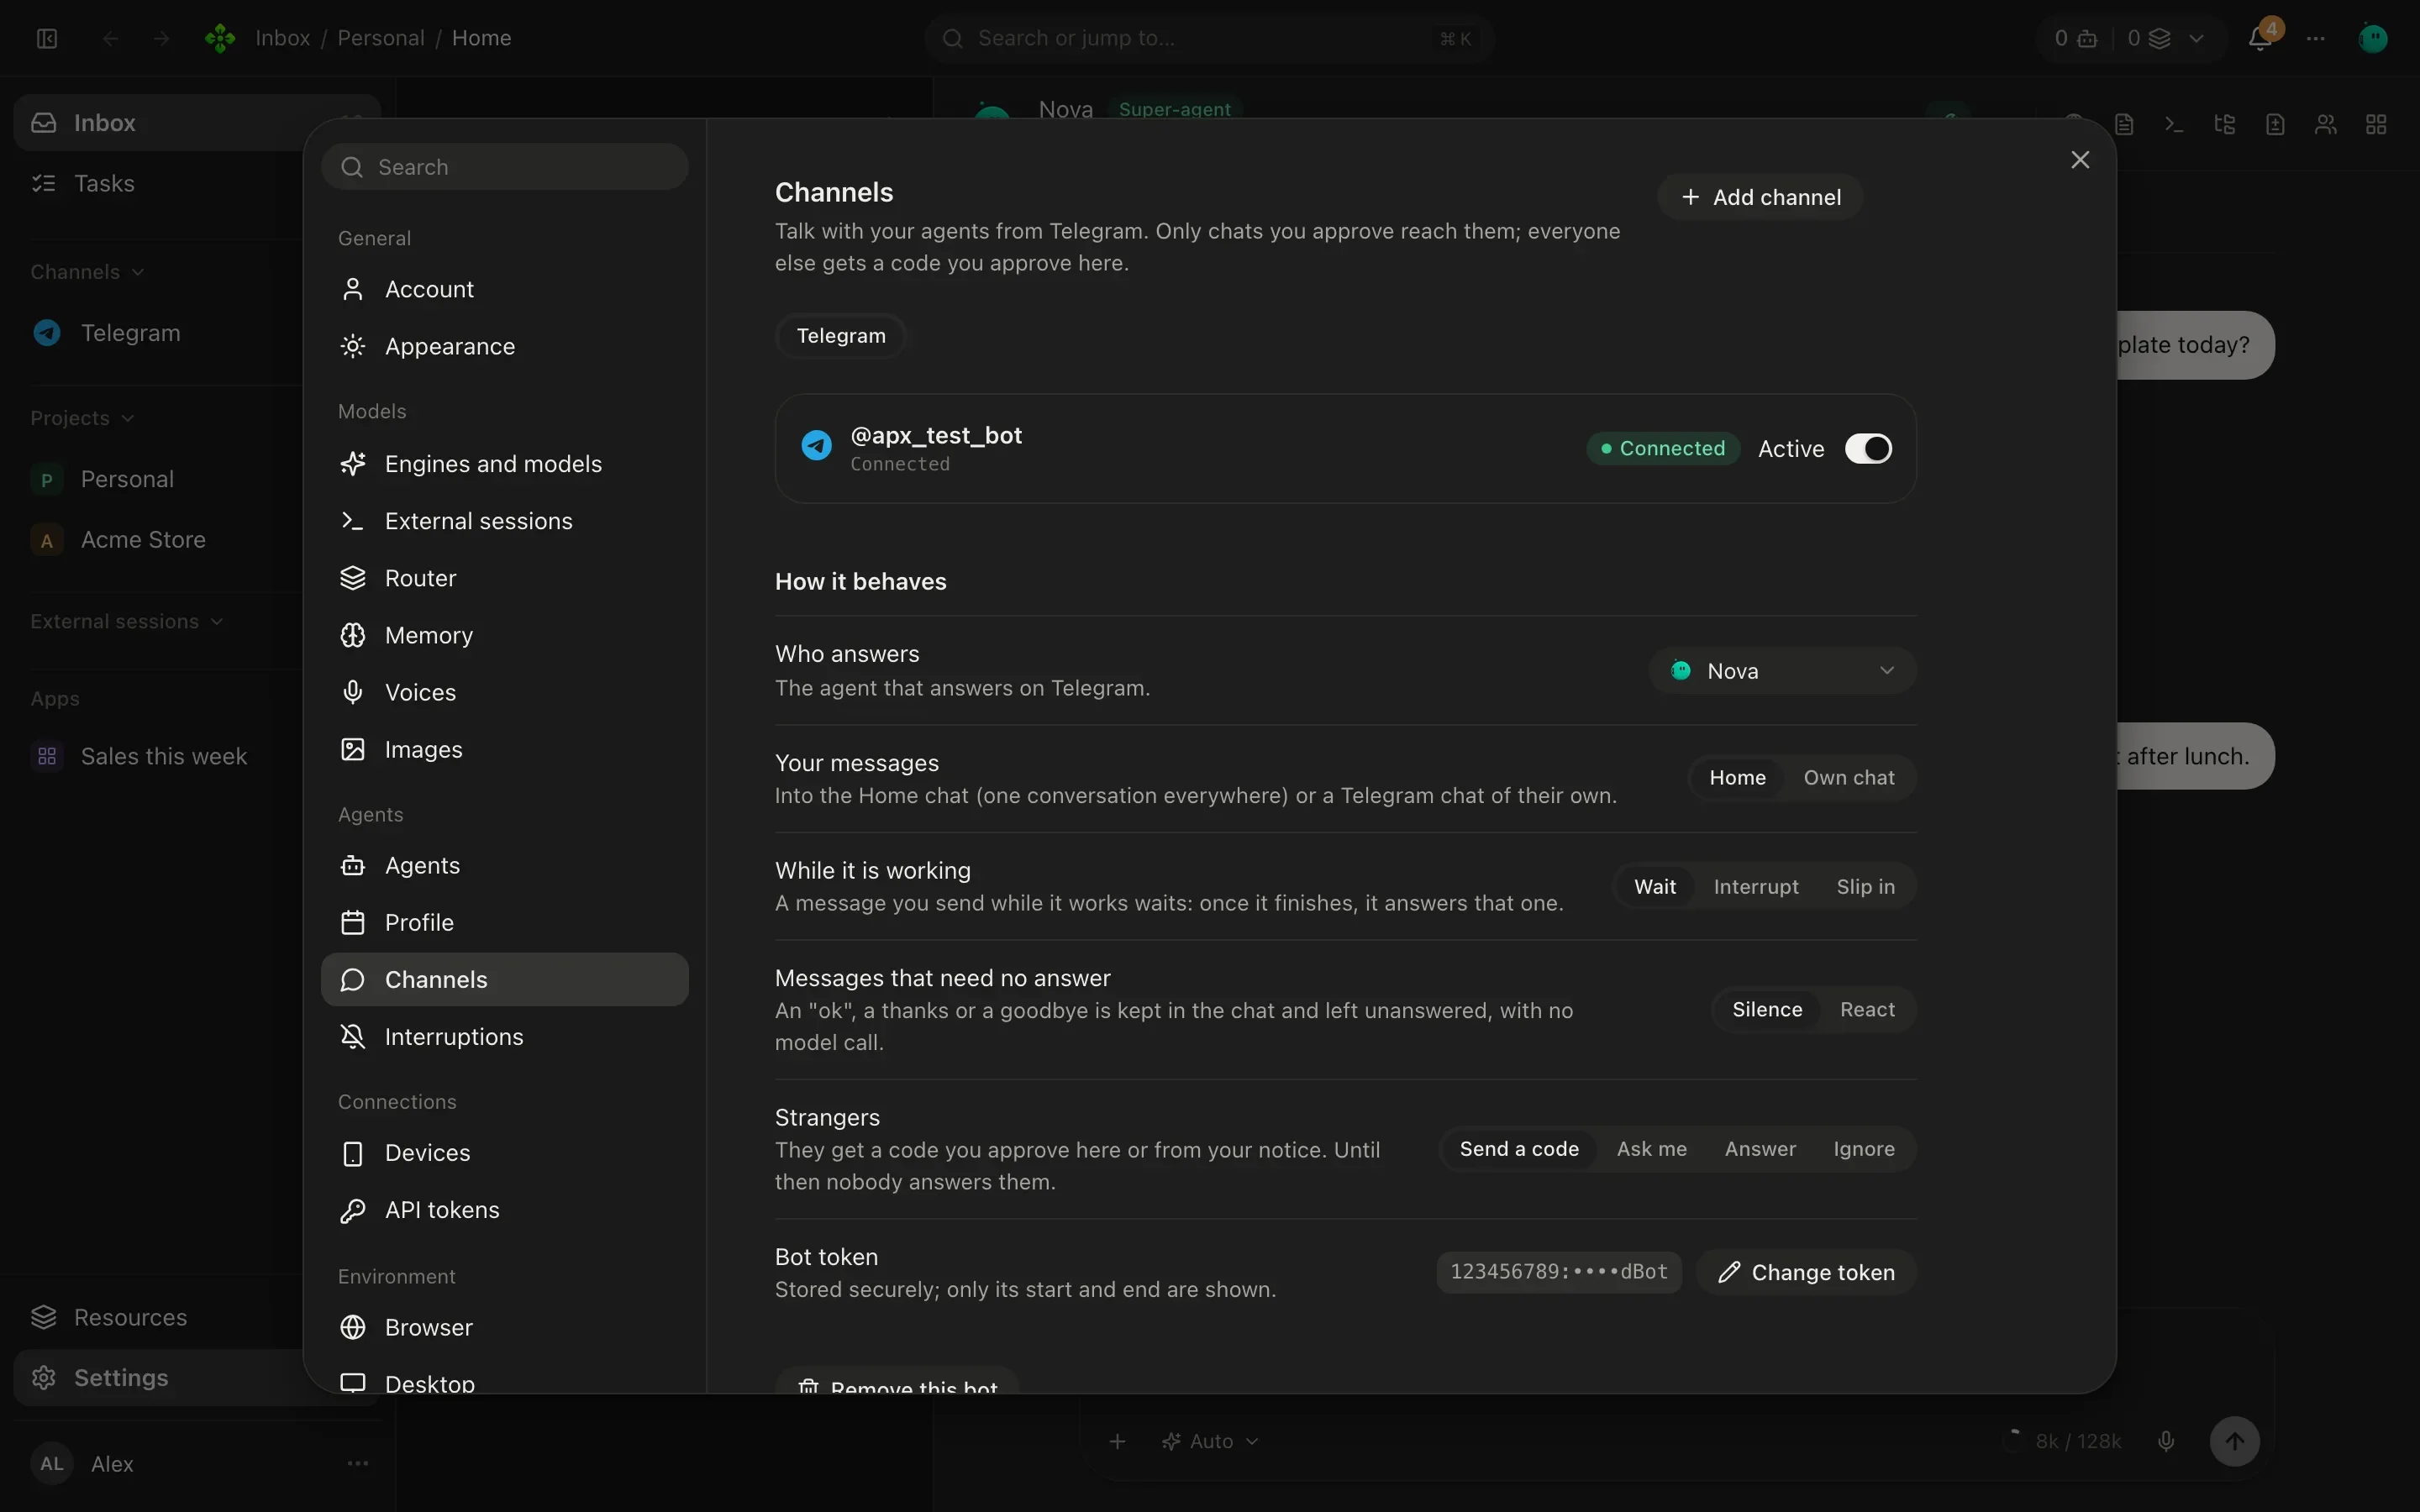
Task: Open the top bar more options ellipsis
Action: point(2316,38)
